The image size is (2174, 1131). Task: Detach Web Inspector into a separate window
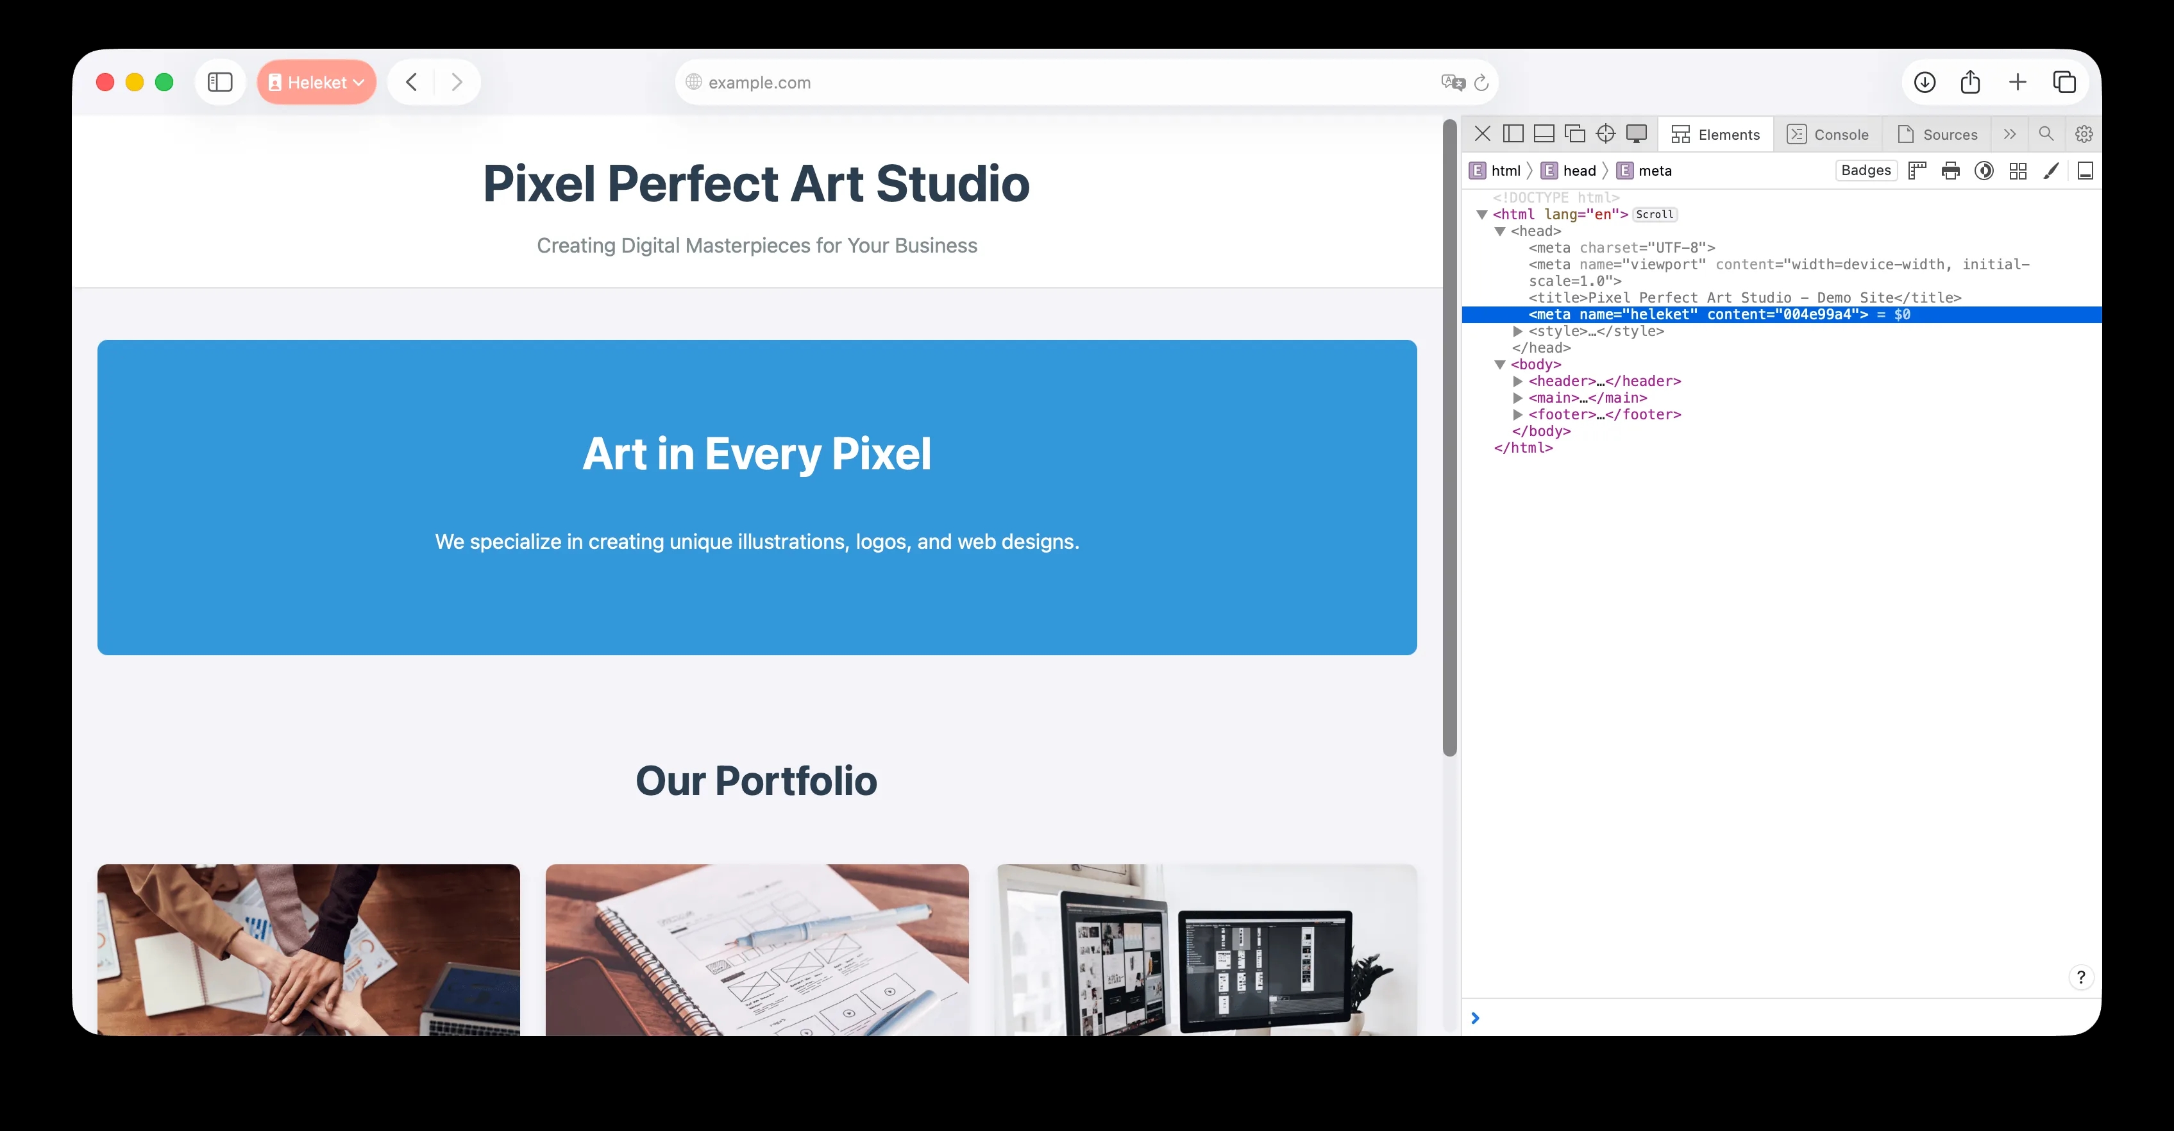coord(1575,133)
